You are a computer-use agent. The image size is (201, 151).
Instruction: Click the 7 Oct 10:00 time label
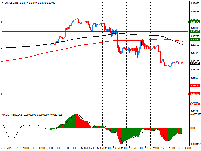23,148
